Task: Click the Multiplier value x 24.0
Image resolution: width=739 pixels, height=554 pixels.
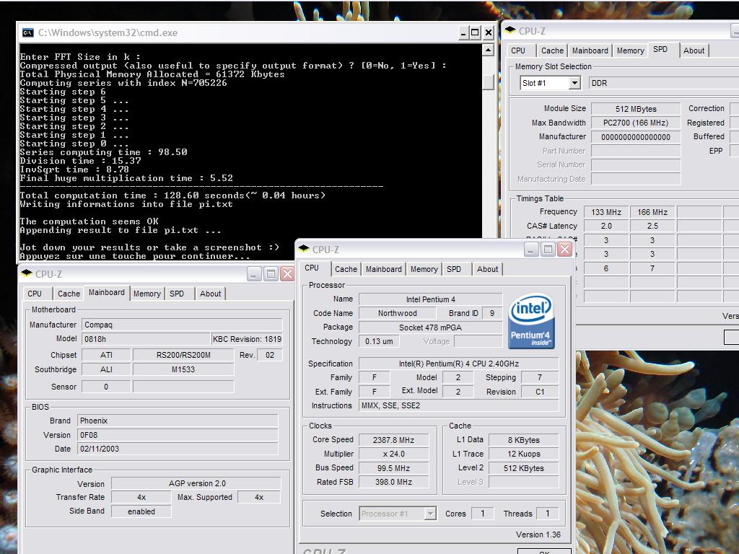Action: click(x=393, y=454)
